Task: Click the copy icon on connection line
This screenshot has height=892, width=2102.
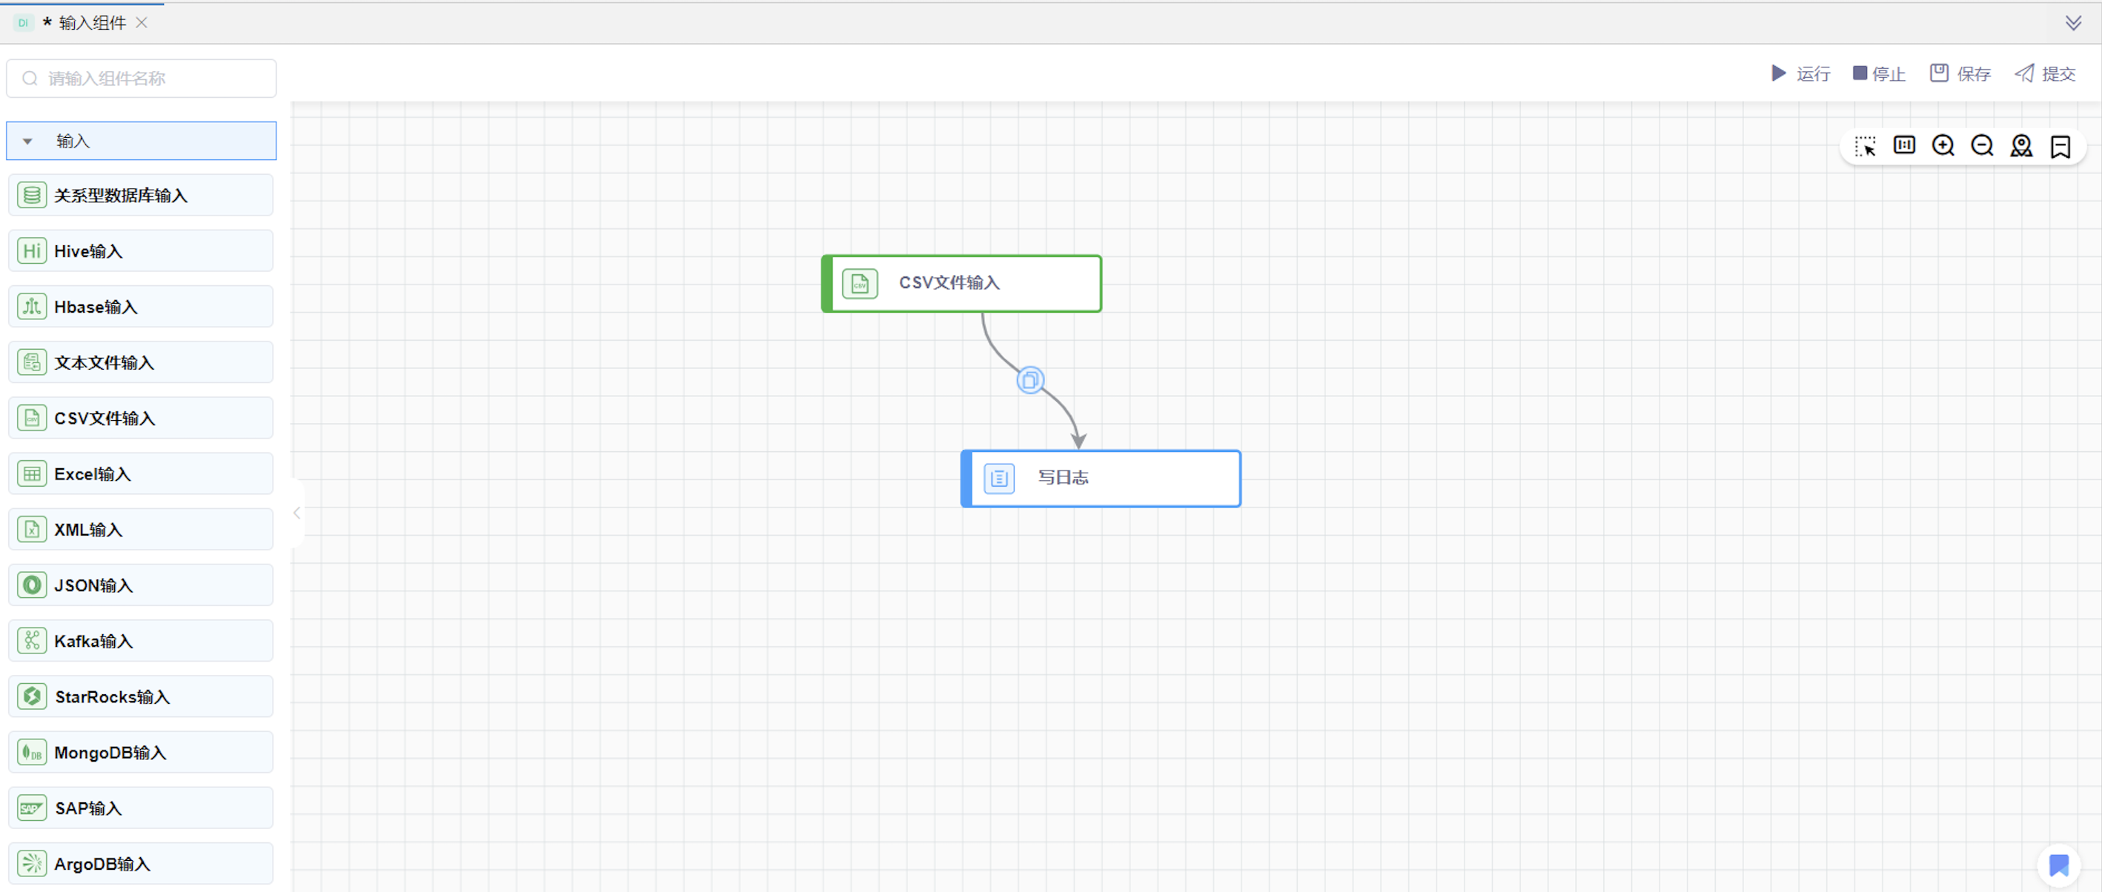Action: [x=1030, y=380]
